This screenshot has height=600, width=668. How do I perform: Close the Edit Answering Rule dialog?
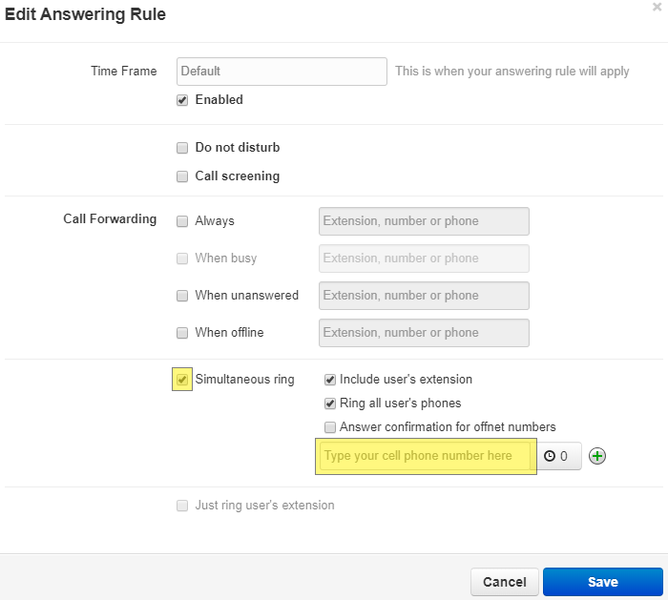click(657, 7)
